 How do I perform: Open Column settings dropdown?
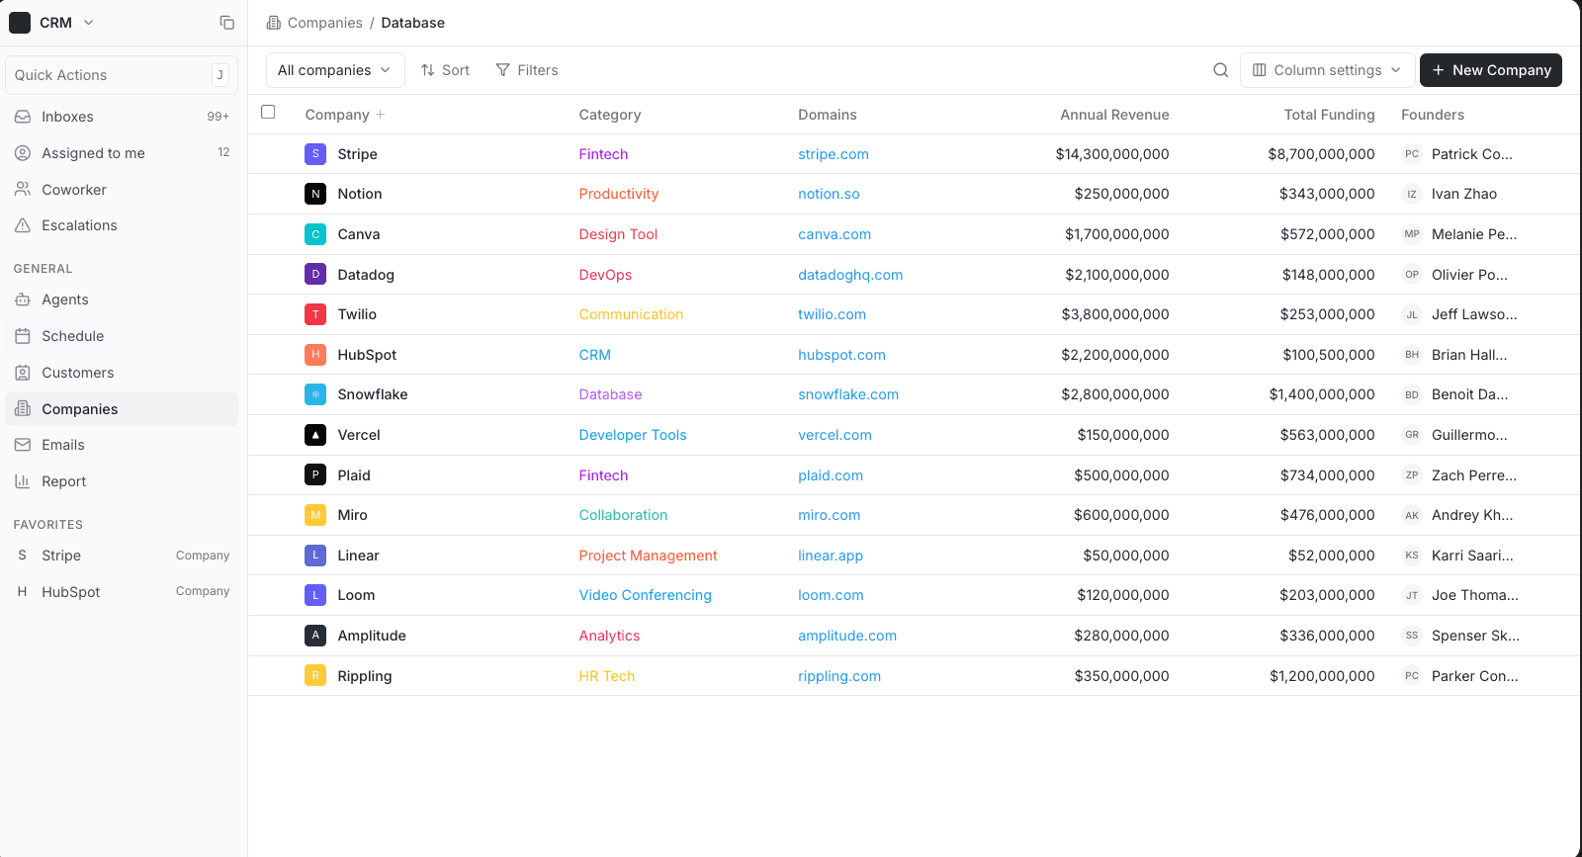pyautogui.click(x=1328, y=70)
